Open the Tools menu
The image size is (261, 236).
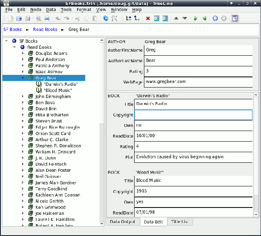coord(66,9)
